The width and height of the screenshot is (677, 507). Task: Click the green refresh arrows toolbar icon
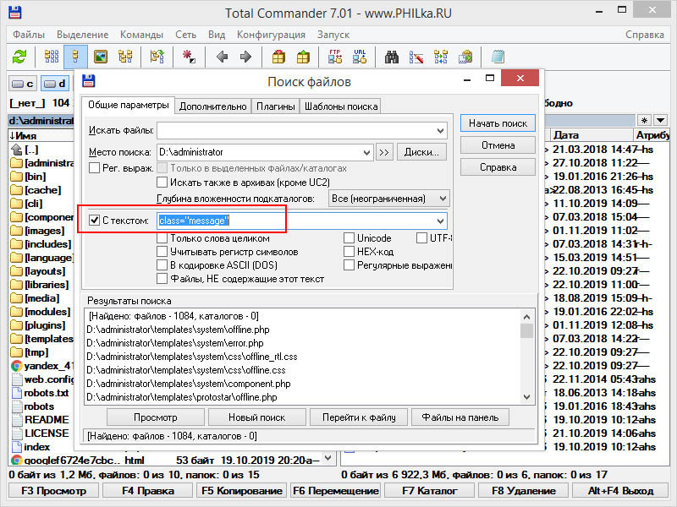(19, 57)
